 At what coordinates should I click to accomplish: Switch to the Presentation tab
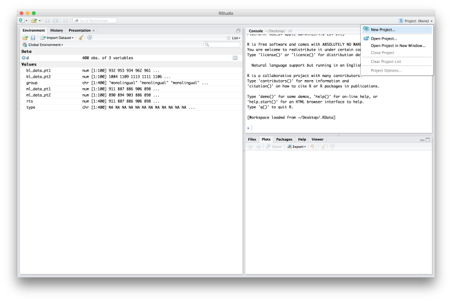click(x=80, y=30)
